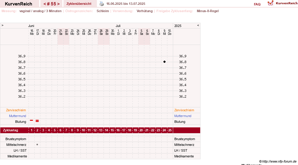Click the left 36.9 temperature axis label
This screenshot has width=298, height=165.
point(22,56)
